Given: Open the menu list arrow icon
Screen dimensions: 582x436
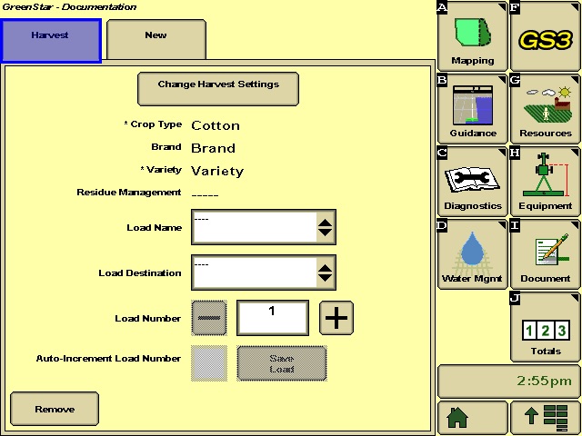Looking at the screenshot, I should 545,417.
